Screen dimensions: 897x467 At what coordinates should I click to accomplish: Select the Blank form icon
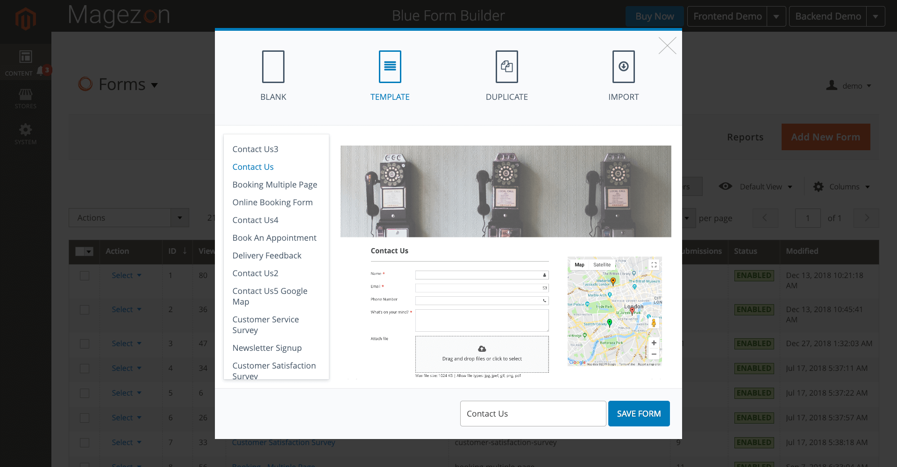pyautogui.click(x=273, y=67)
